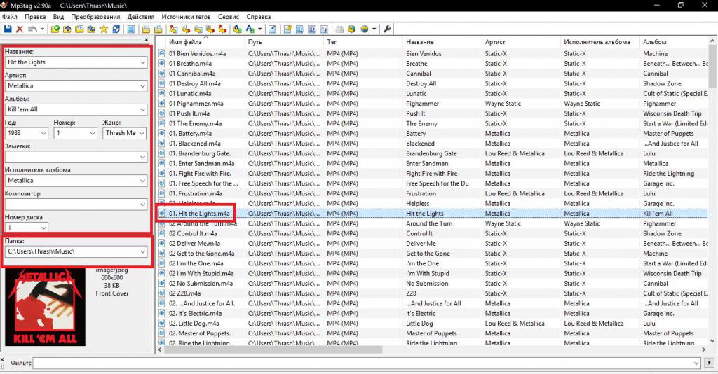Image resolution: width=718 pixels, height=374 pixels.
Task: Open the Справка menu
Action: click(259, 17)
